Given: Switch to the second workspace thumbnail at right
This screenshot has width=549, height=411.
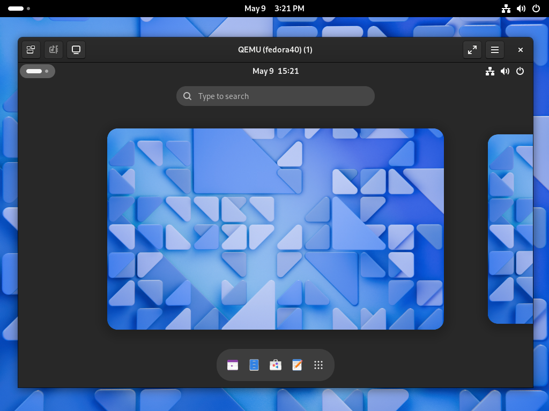Looking at the screenshot, I should coord(510,229).
